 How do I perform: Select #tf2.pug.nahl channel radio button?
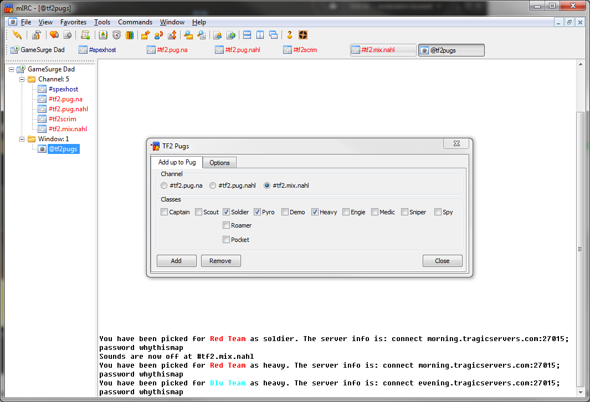[x=213, y=185]
